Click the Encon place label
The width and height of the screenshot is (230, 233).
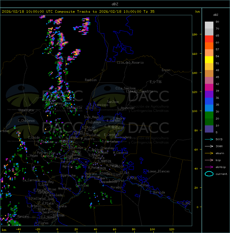point(166,70)
